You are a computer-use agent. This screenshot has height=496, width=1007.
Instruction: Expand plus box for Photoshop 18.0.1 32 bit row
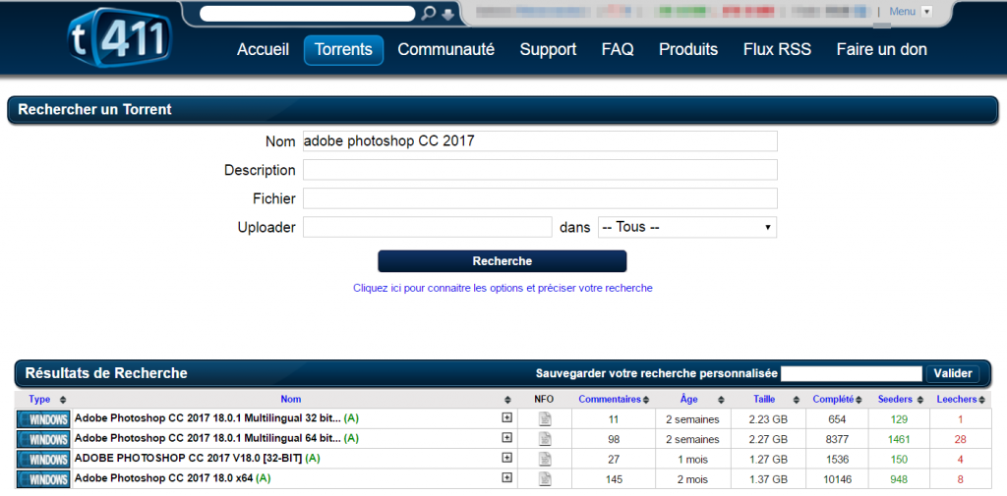pos(507,418)
